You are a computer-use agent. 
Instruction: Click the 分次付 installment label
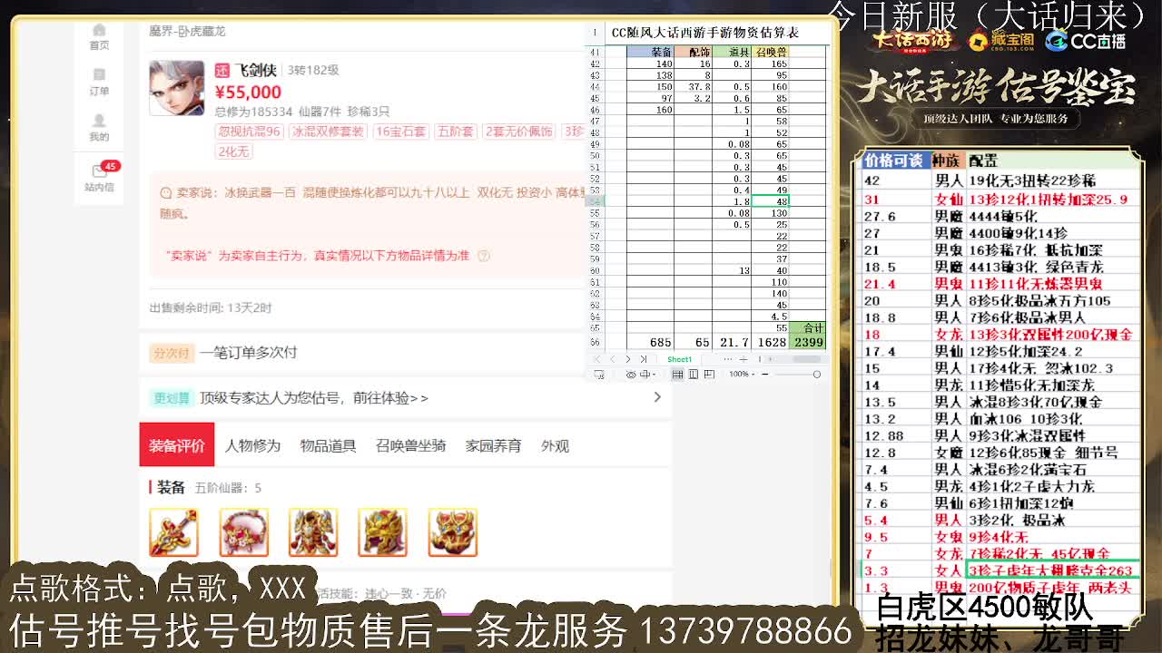(x=171, y=352)
